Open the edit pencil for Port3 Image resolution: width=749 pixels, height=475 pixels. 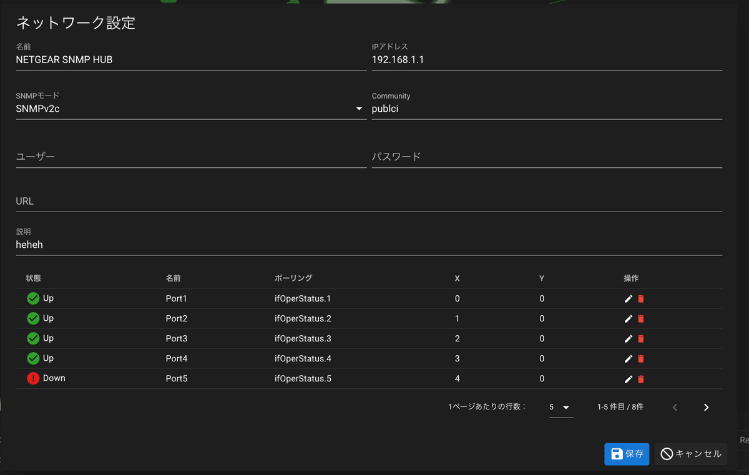coord(628,338)
